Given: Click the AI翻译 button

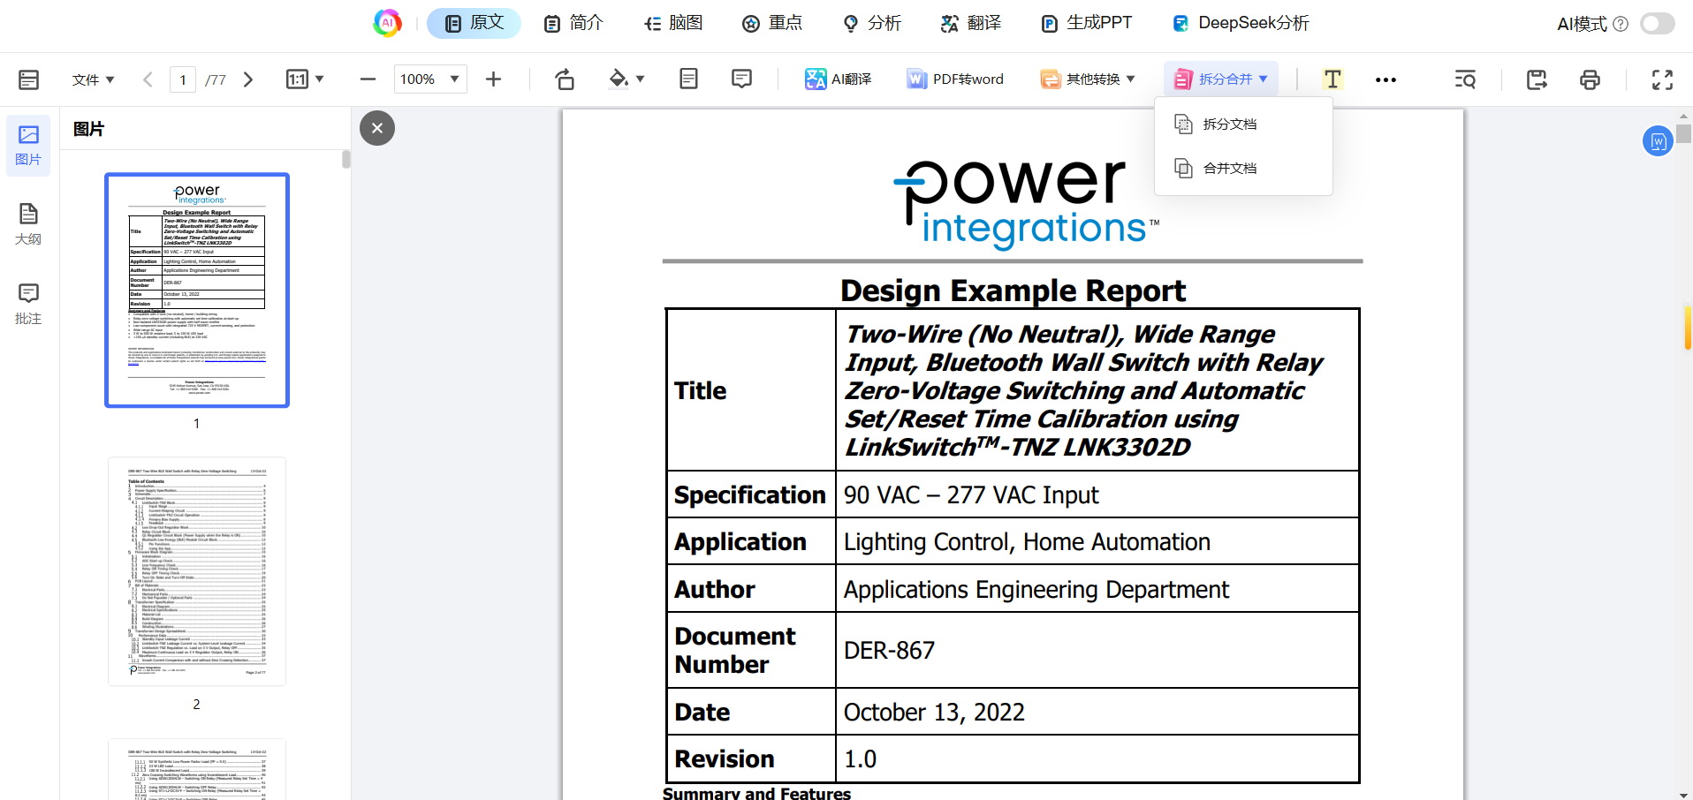Looking at the screenshot, I should click(x=838, y=79).
